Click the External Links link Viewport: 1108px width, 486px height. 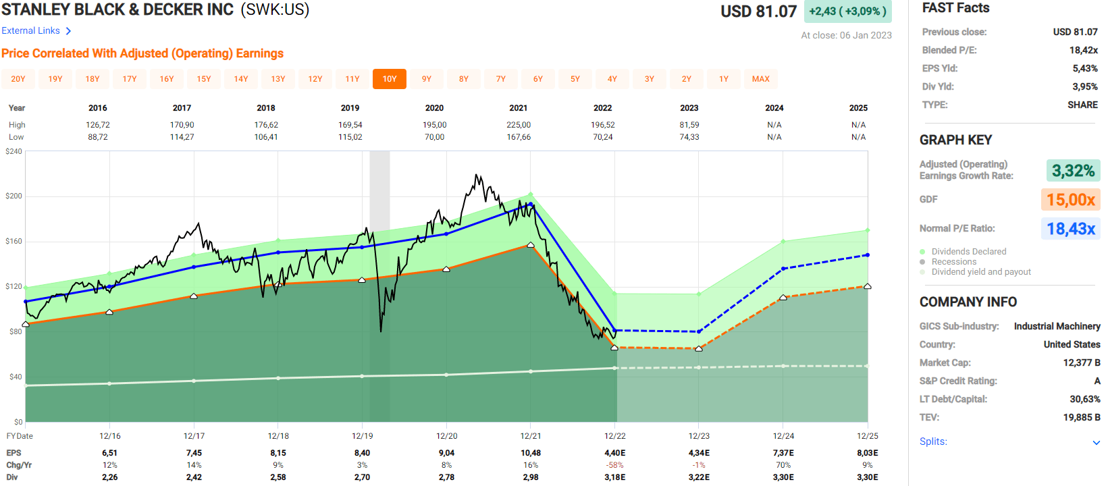point(30,31)
